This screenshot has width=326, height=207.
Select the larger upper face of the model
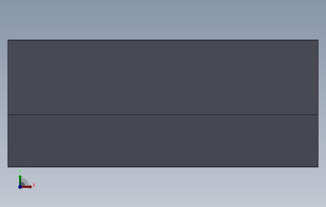pyautogui.click(x=163, y=77)
